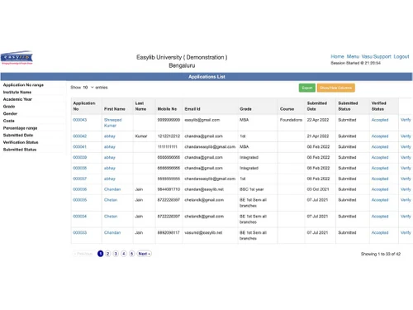Expand the Academic Year filter

tap(17, 99)
